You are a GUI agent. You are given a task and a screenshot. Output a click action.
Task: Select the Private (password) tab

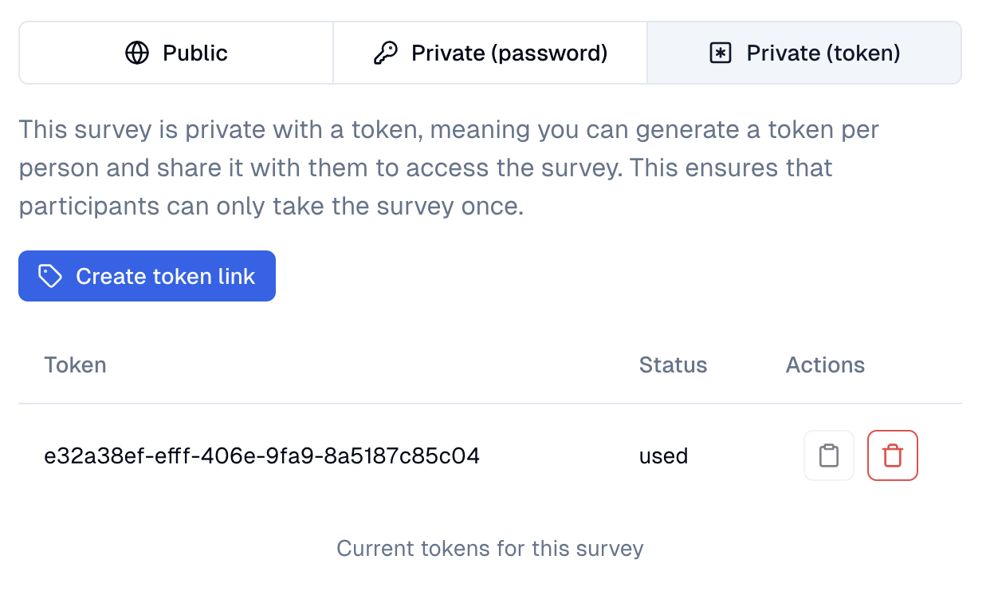[490, 53]
